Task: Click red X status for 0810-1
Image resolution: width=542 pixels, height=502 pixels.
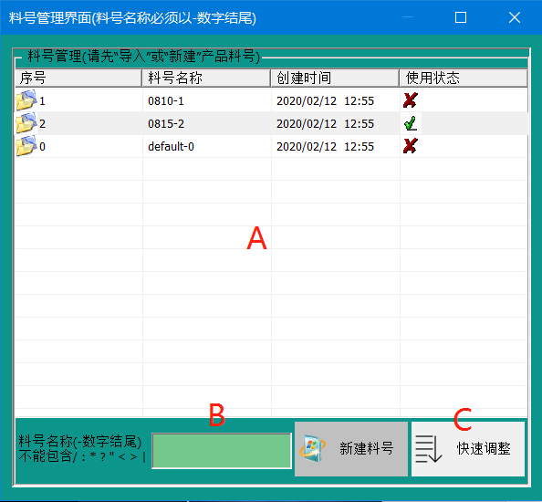Action: [x=411, y=100]
